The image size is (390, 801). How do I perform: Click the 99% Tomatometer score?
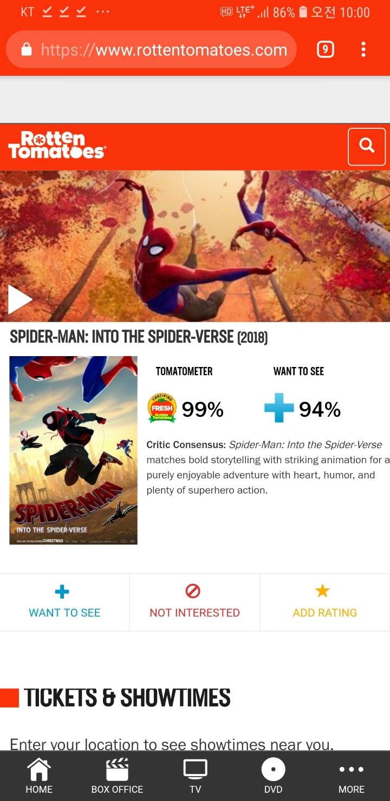pos(203,409)
